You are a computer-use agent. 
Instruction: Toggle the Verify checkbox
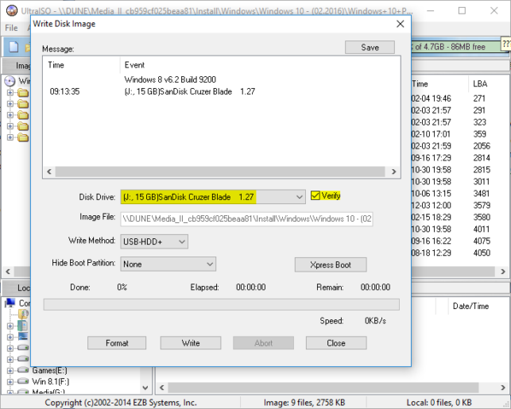click(316, 195)
